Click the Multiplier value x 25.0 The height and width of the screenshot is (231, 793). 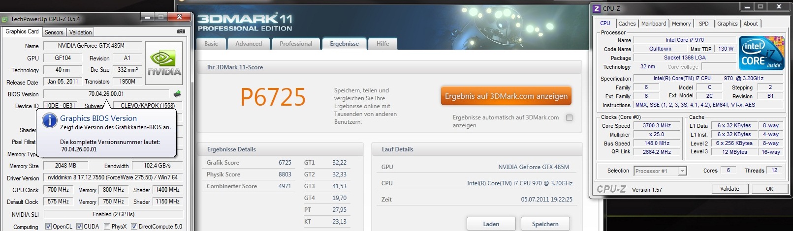657,134
